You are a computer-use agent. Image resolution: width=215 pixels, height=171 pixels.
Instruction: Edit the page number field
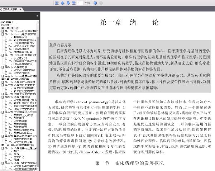pyautogui.click(x=80, y=3)
